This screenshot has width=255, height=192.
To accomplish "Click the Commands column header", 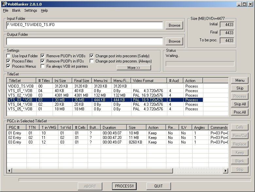I will pyautogui.click(x=219, y=128).
